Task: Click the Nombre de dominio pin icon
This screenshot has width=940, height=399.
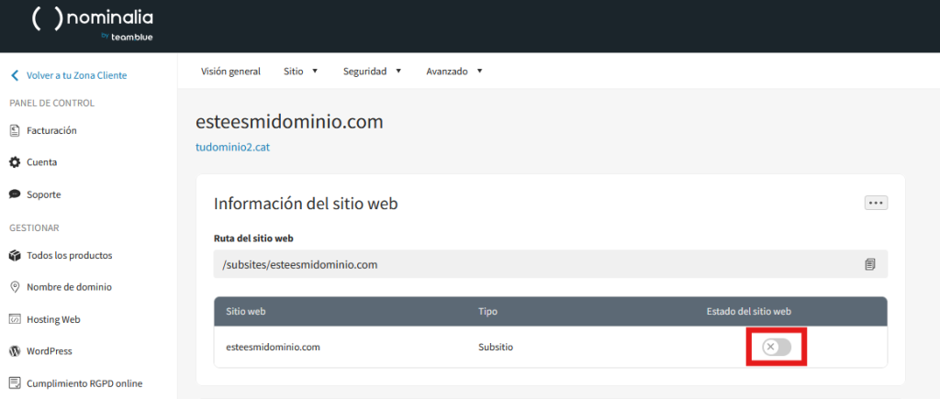Action: click(15, 288)
